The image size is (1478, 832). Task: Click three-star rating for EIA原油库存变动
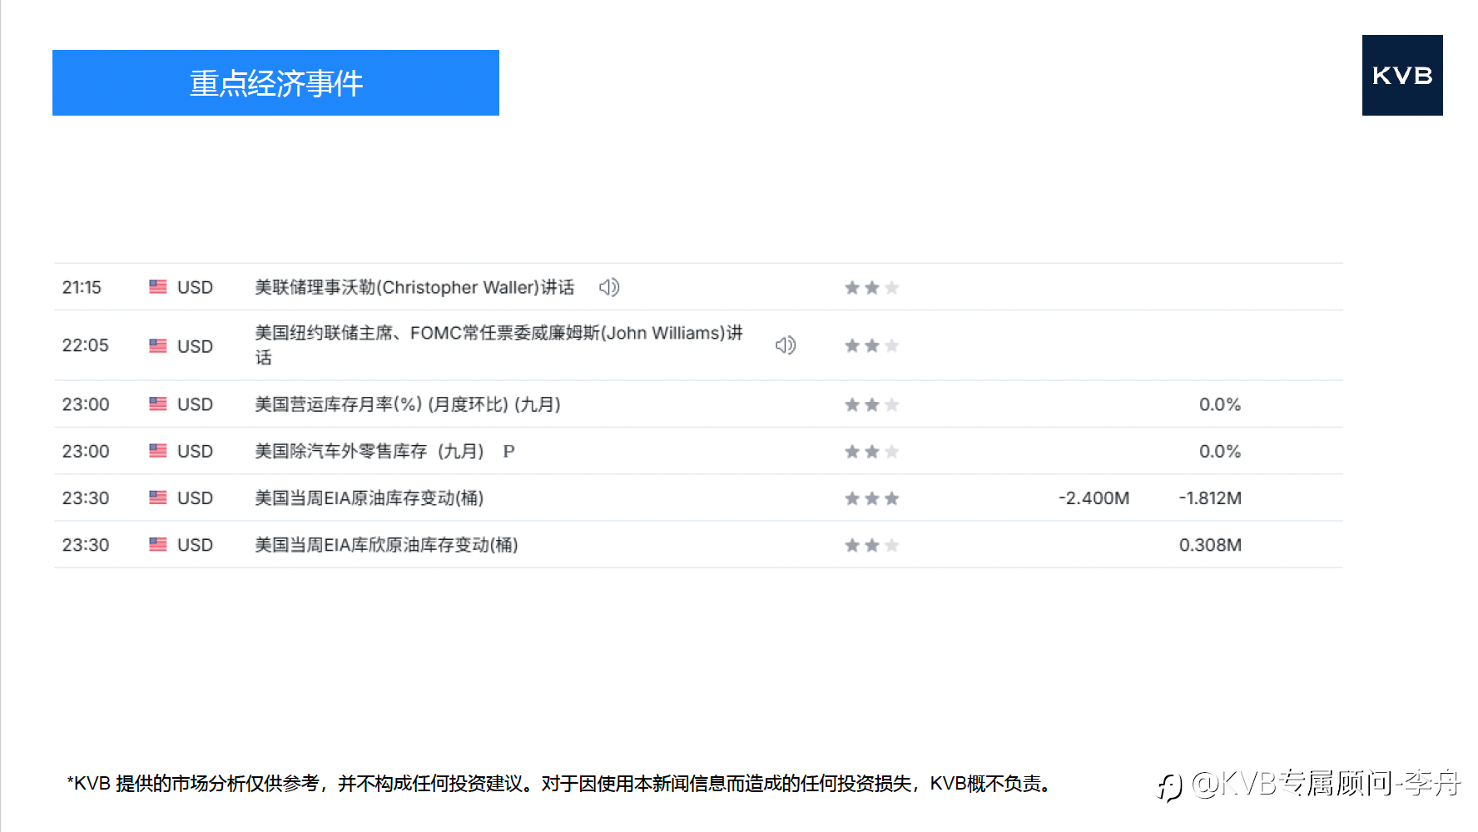click(872, 498)
